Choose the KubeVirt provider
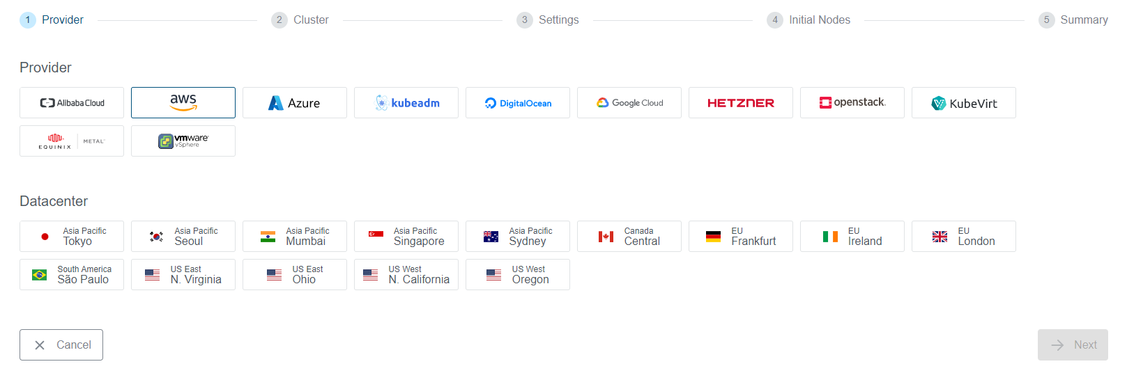This screenshot has width=1127, height=380. pyautogui.click(x=964, y=103)
